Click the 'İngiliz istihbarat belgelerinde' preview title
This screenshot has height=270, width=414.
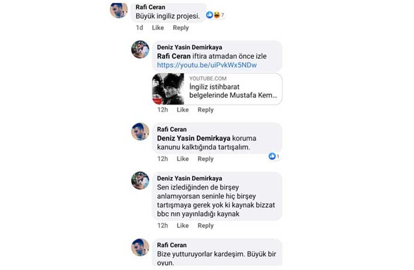233,91
